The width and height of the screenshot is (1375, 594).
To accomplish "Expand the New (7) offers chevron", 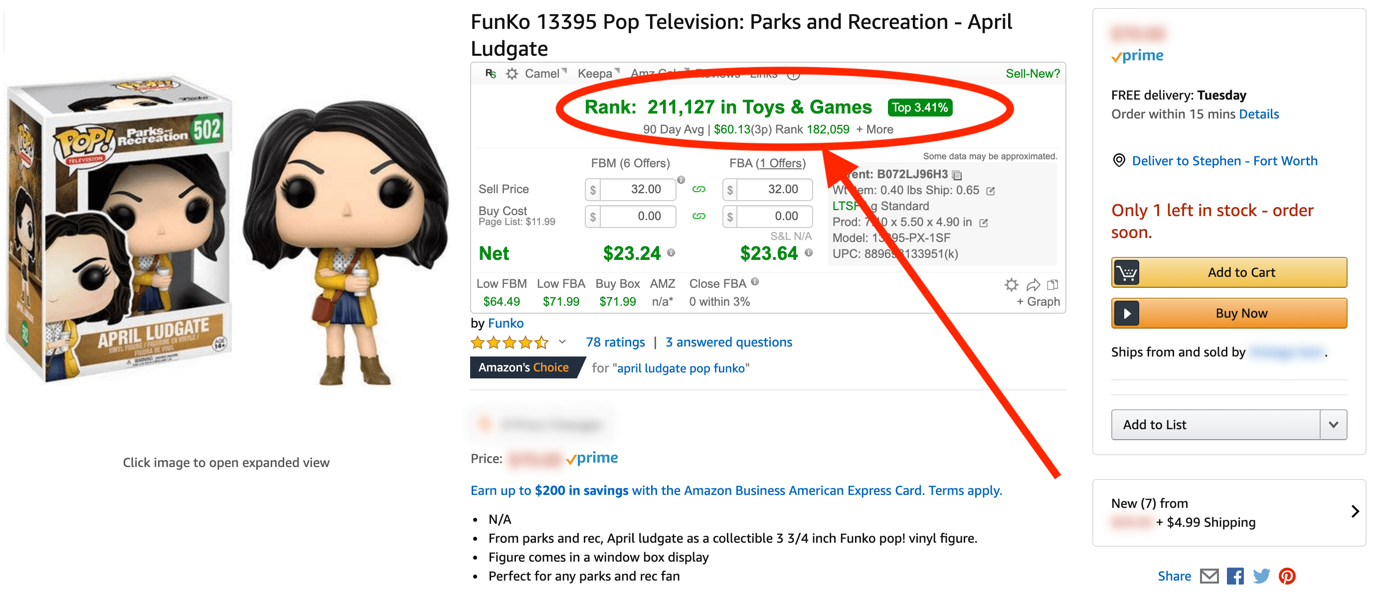I will tap(1355, 512).
